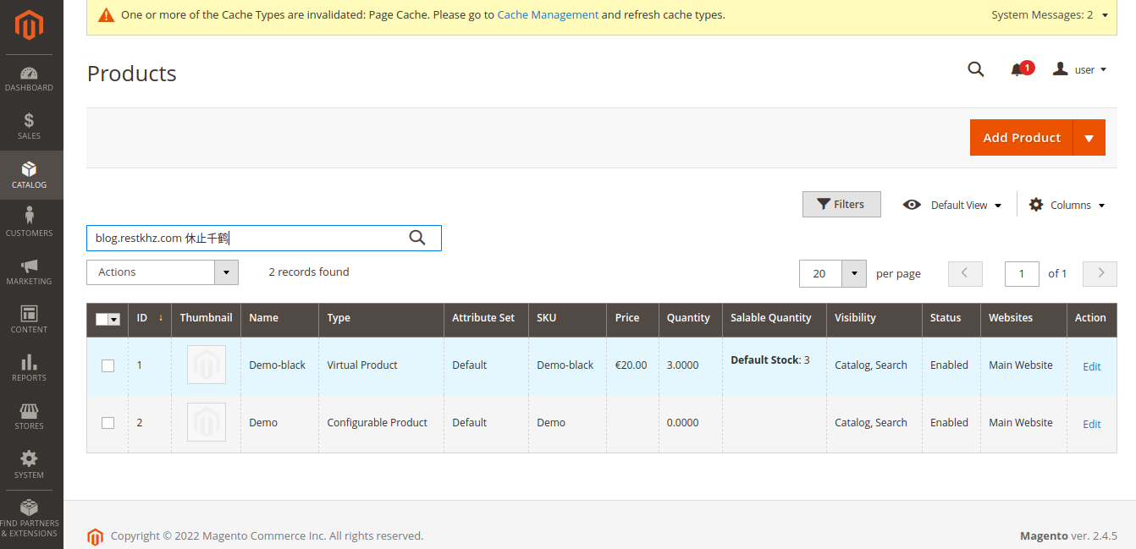Click the global search magnifier icon

click(x=976, y=69)
